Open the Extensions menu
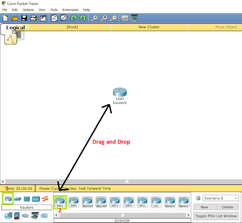242x223 pixels. 70,10
